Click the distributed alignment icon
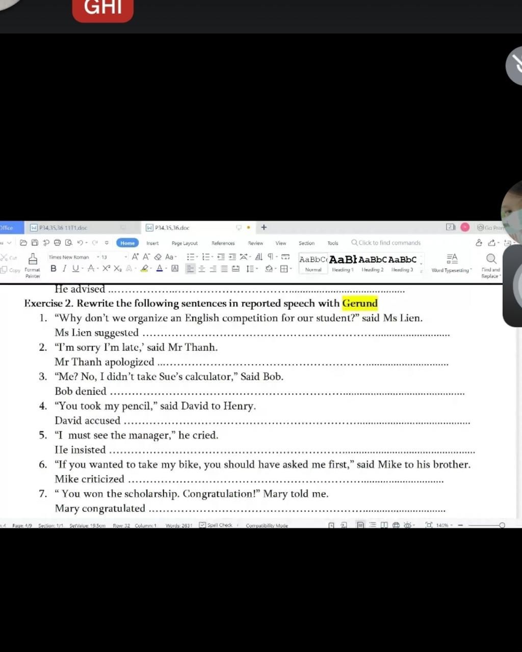522x652 pixels. click(x=236, y=268)
